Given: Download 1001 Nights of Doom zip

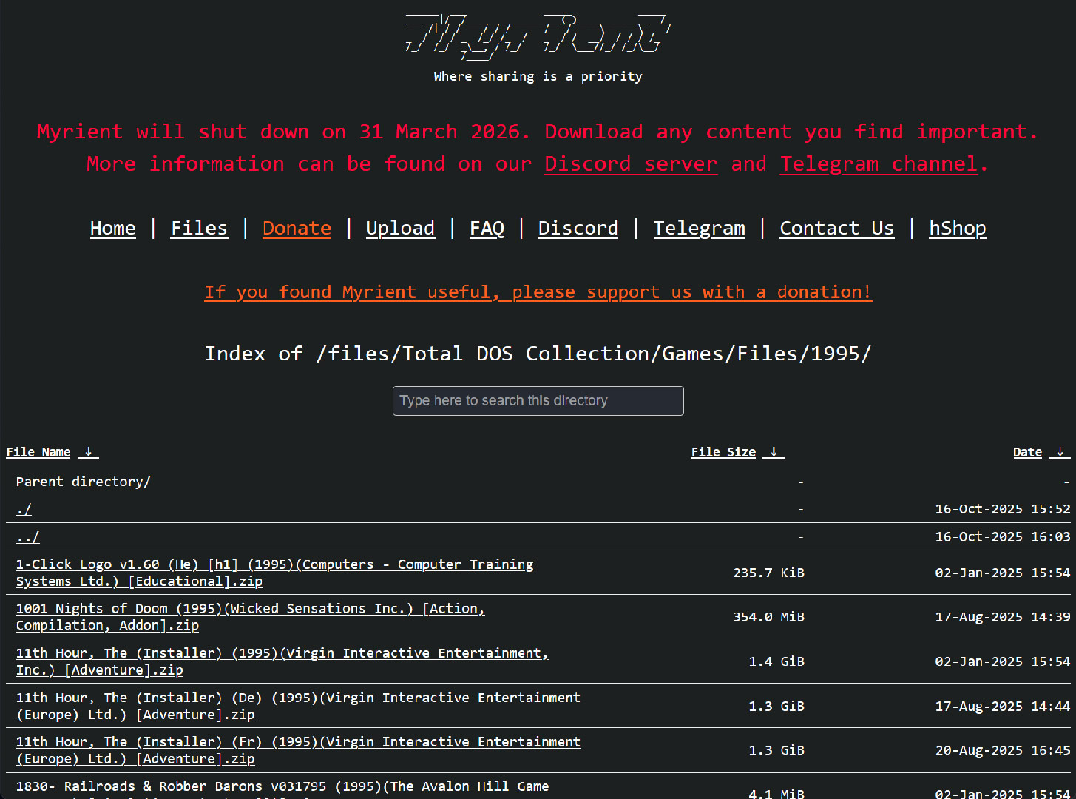Looking at the screenshot, I should coord(251,616).
